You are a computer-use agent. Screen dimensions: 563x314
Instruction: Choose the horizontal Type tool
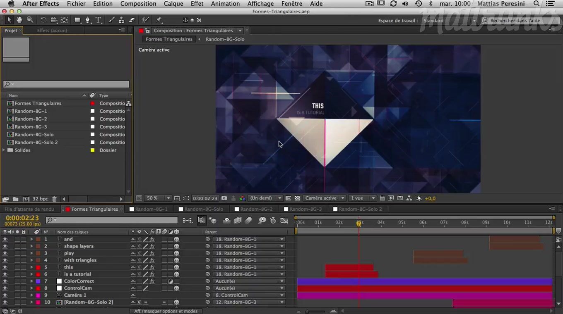[x=98, y=20]
